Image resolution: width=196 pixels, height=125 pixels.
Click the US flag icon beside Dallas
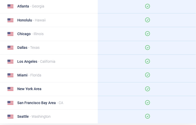[10, 48]
